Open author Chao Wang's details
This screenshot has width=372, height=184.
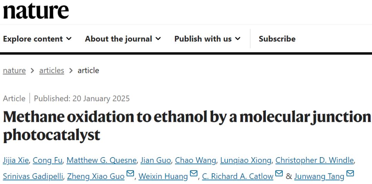(x=196, y=160)
